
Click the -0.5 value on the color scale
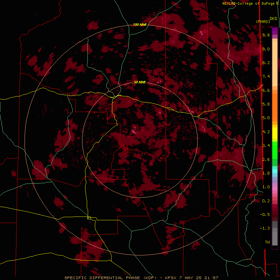(265, 215)
